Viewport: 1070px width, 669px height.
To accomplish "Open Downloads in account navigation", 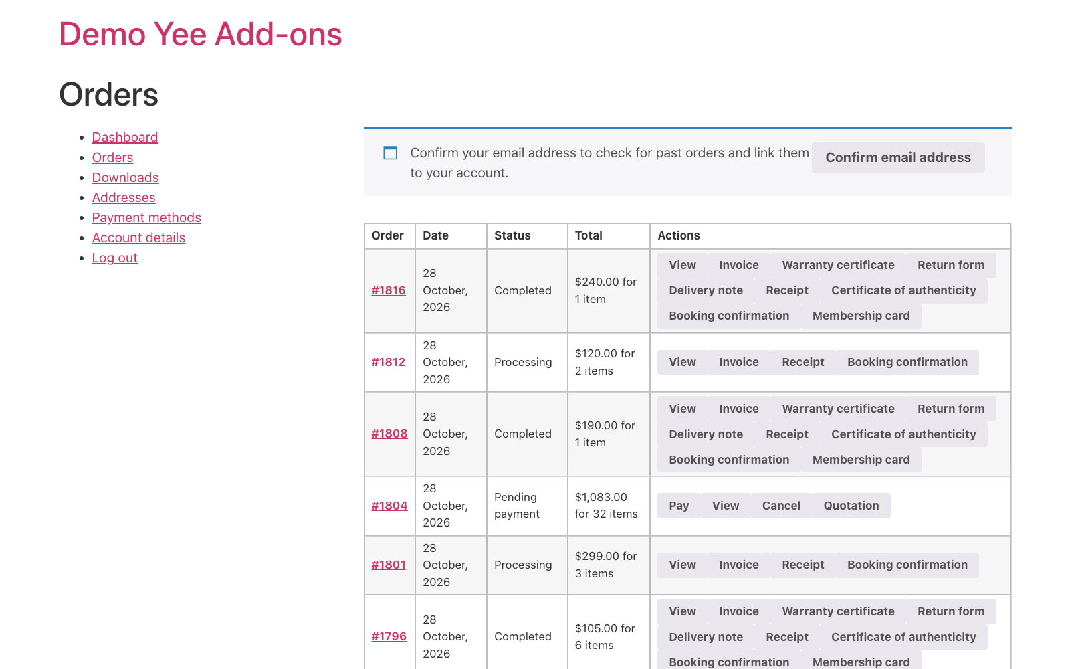I will tap(125, 177).
